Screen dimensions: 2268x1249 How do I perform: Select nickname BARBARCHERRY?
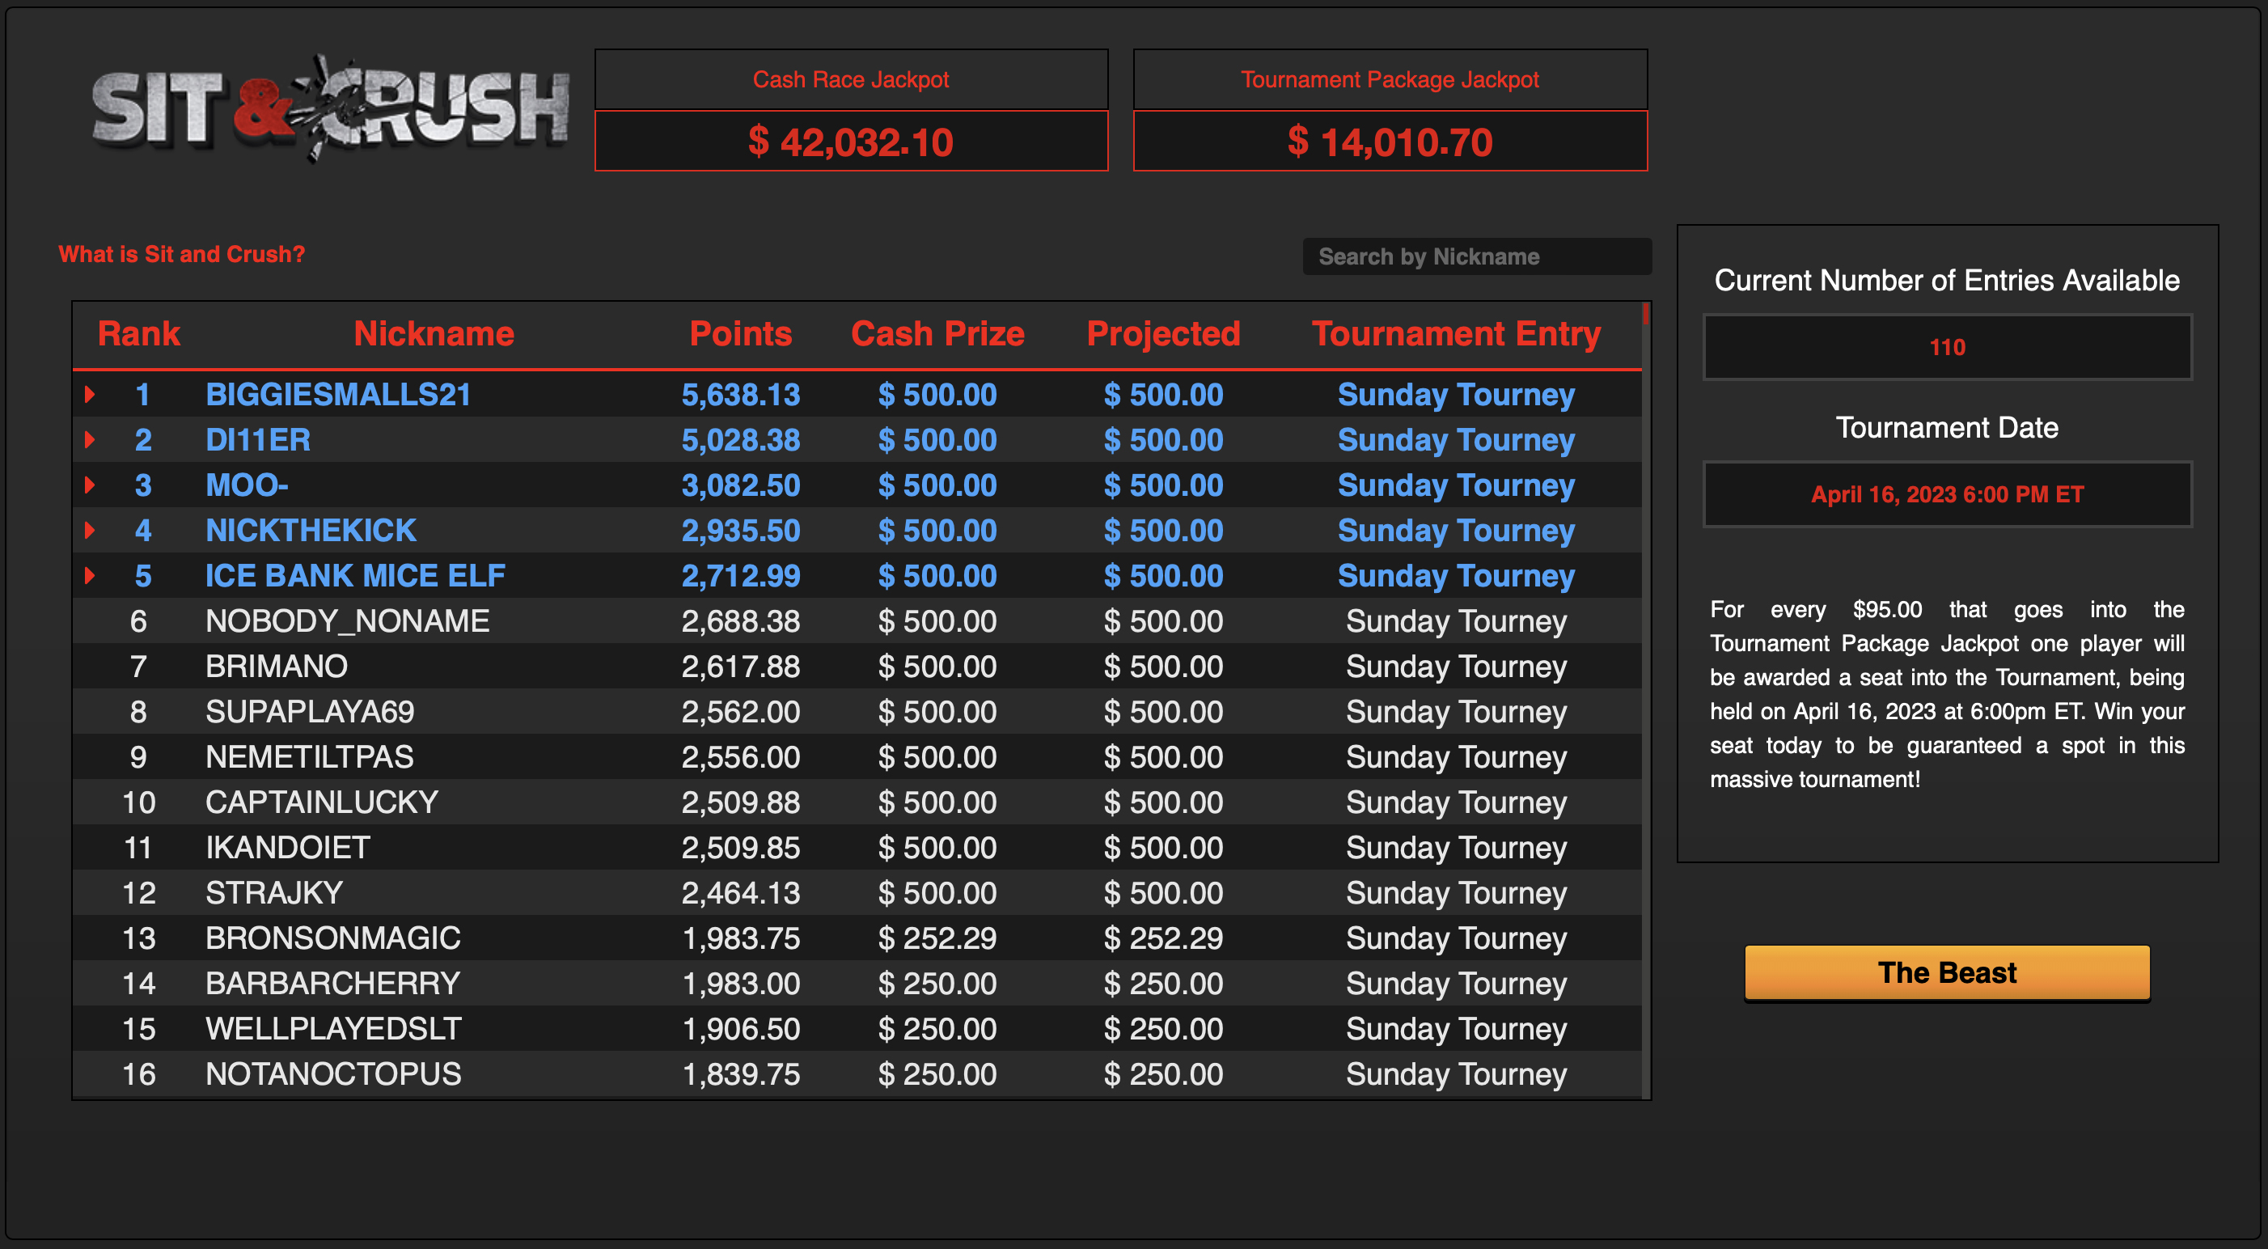coord(332,984)
